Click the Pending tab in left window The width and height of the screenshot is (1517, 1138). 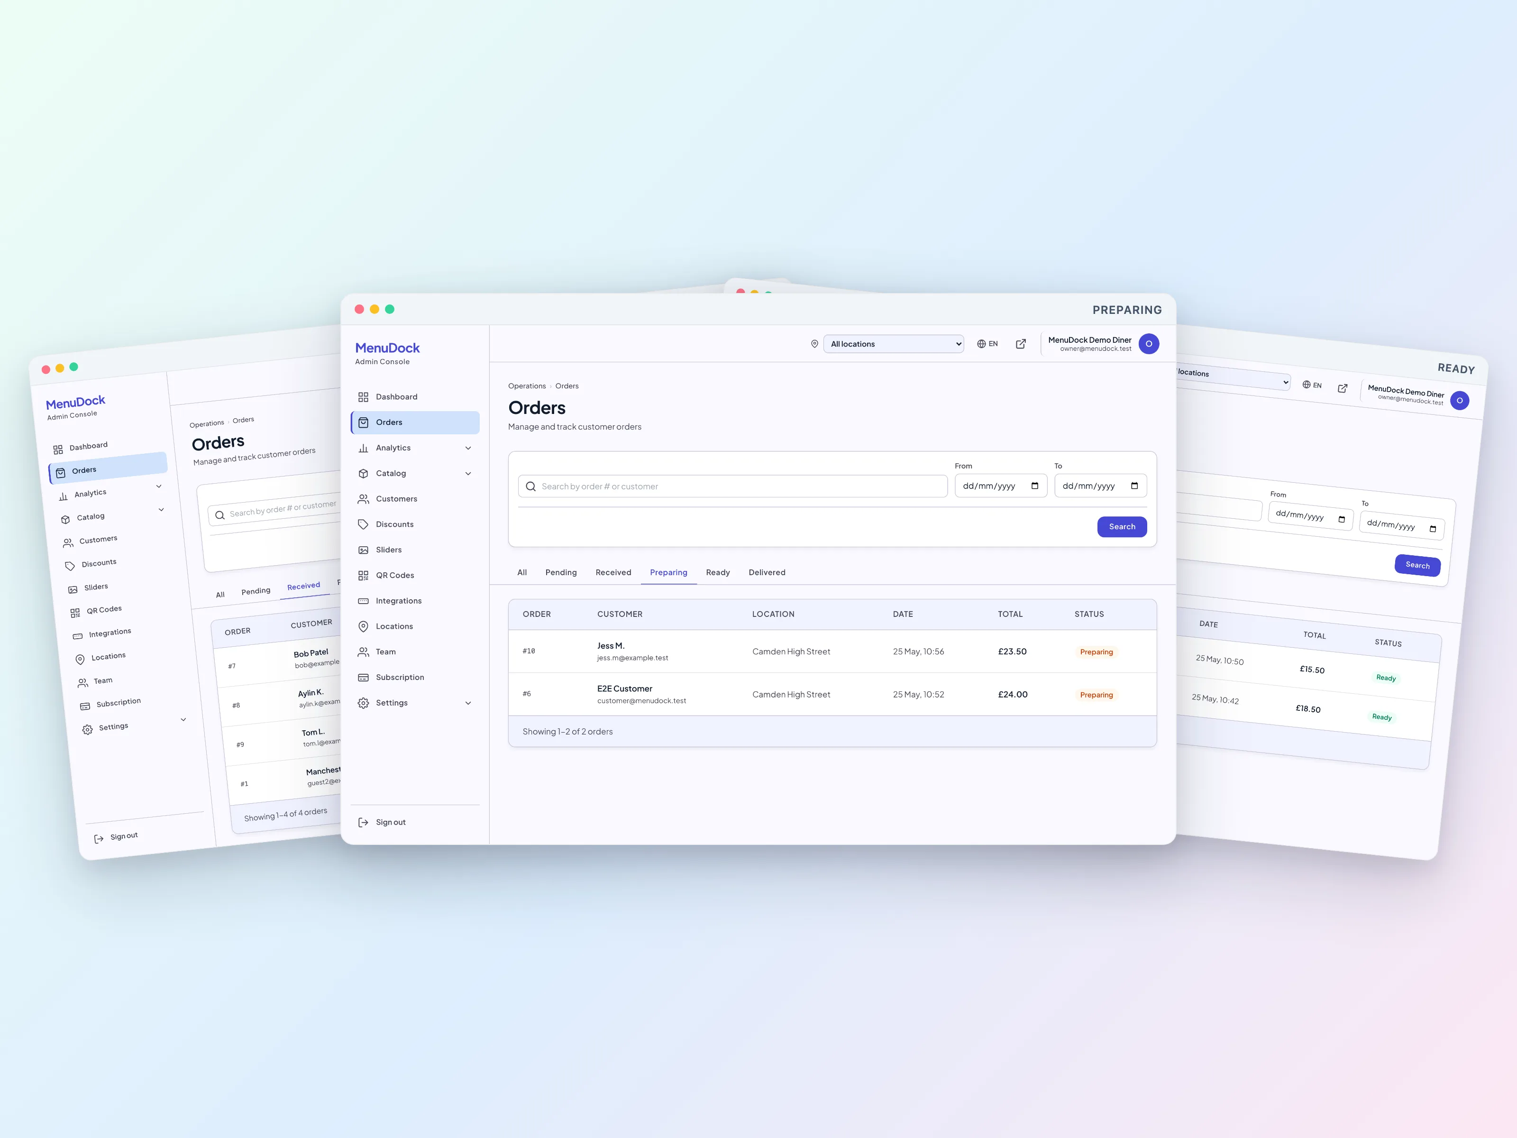256,591
